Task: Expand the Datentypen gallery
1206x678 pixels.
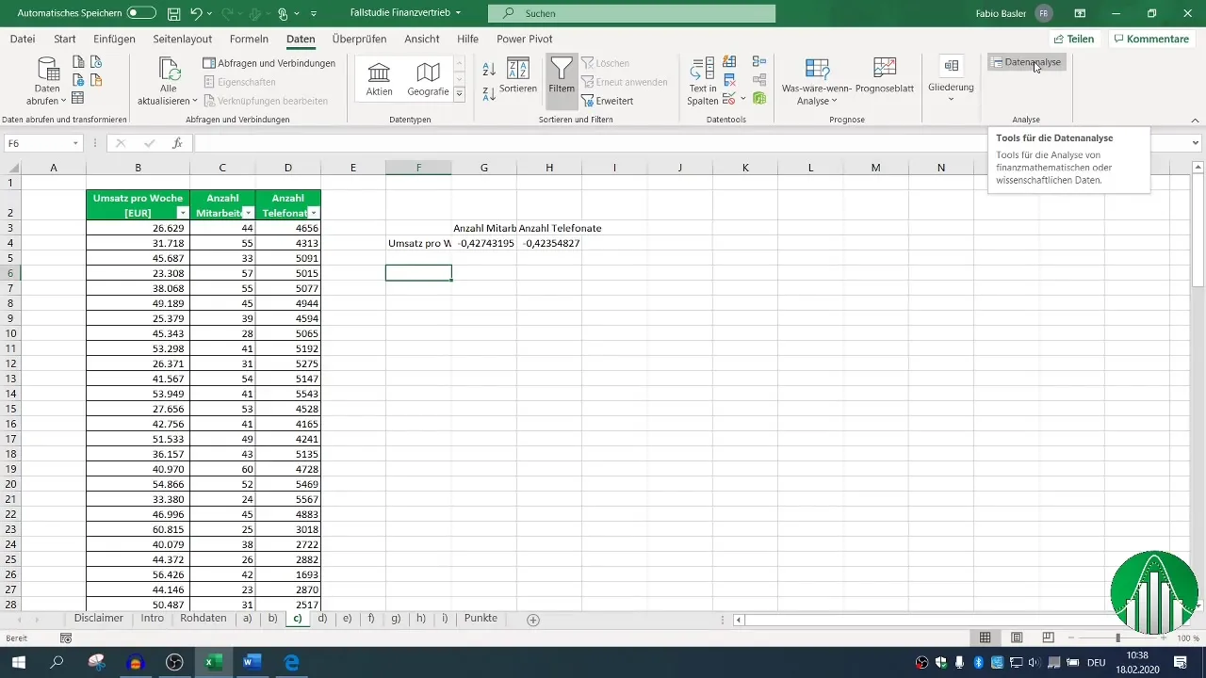Action: pyautogui.click(x=459, y=94)
